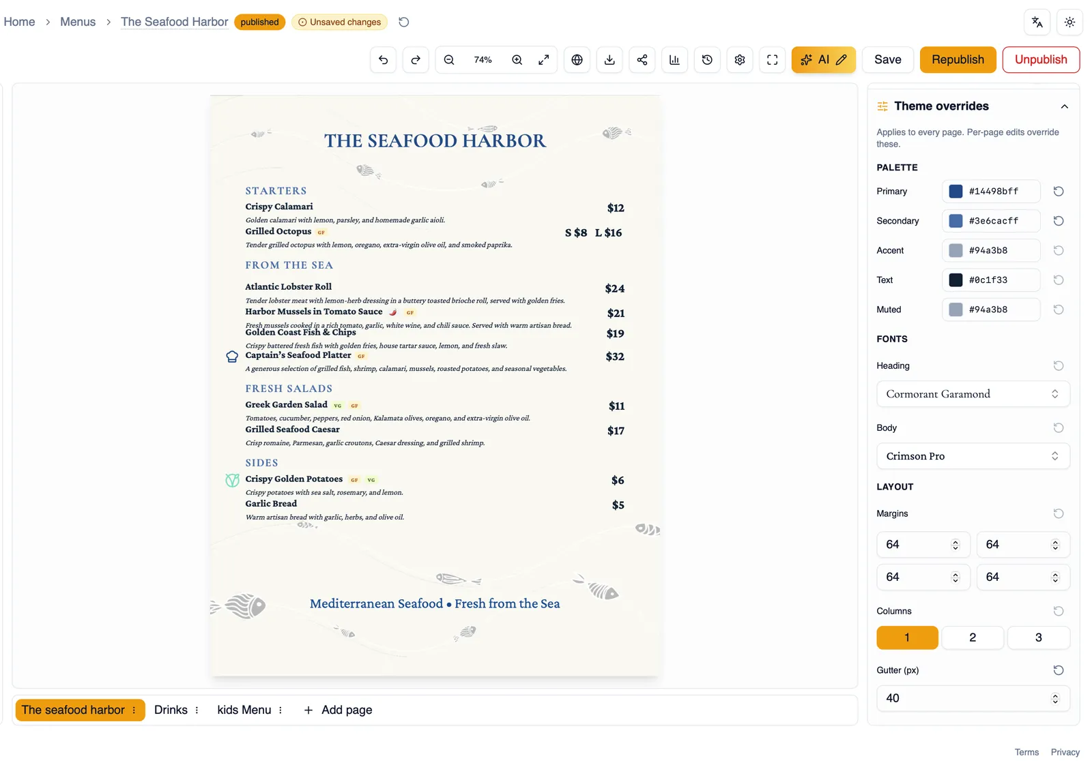Viewport: 1092px width, 767px height.
Task: Switch to the kids Menu page tab
Action: 244,710
